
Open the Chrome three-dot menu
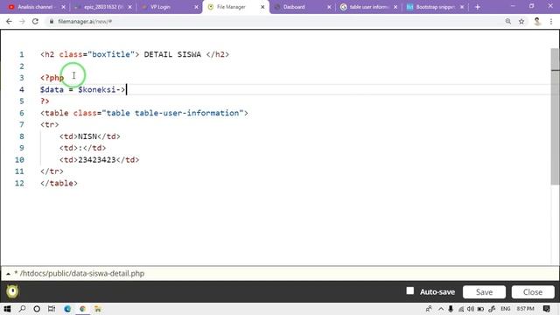tap(551, 21)
